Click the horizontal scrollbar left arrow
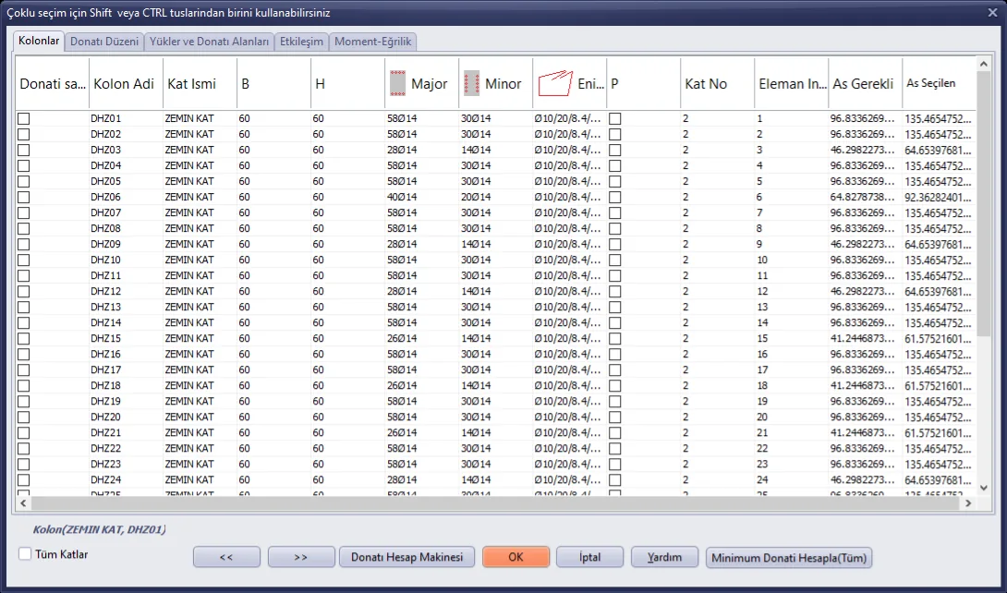This screenshot has height=593, width=1007. [x=23, y=503]
